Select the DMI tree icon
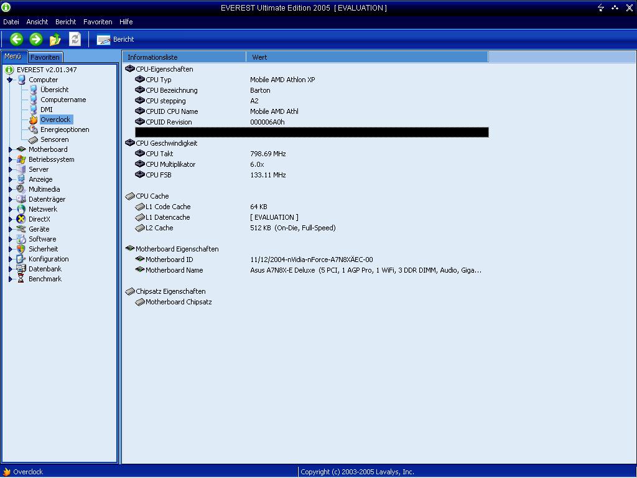The height and width of the screenshot is (478, 637). pyautogui.click(x=34, y=110)
